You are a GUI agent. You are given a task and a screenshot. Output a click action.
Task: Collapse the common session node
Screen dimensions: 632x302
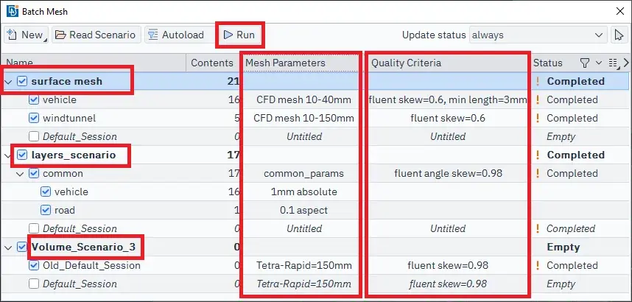21,173
